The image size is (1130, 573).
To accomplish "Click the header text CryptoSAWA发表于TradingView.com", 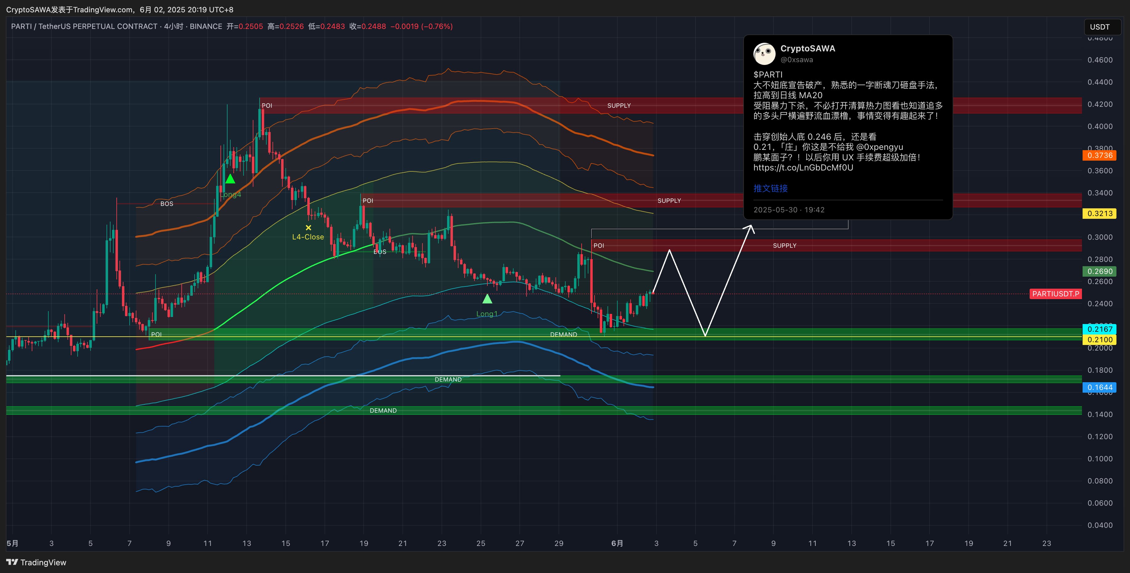I will coord(70,10).
